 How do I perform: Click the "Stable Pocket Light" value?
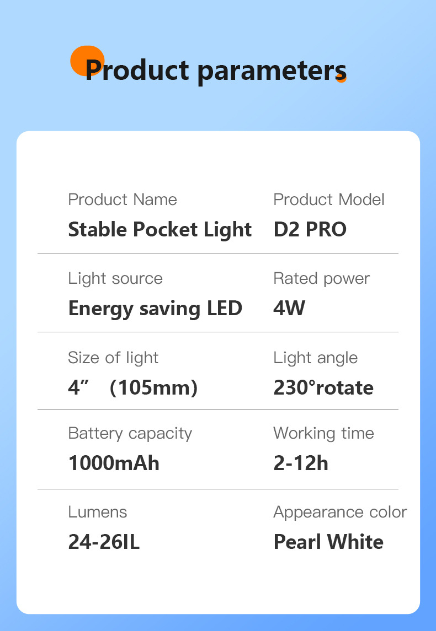coord(160,230)
